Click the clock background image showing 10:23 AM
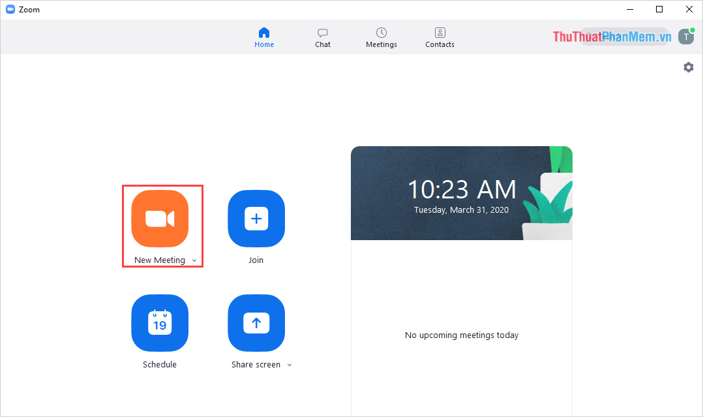The image size is (703, 417). pos(462,193)
